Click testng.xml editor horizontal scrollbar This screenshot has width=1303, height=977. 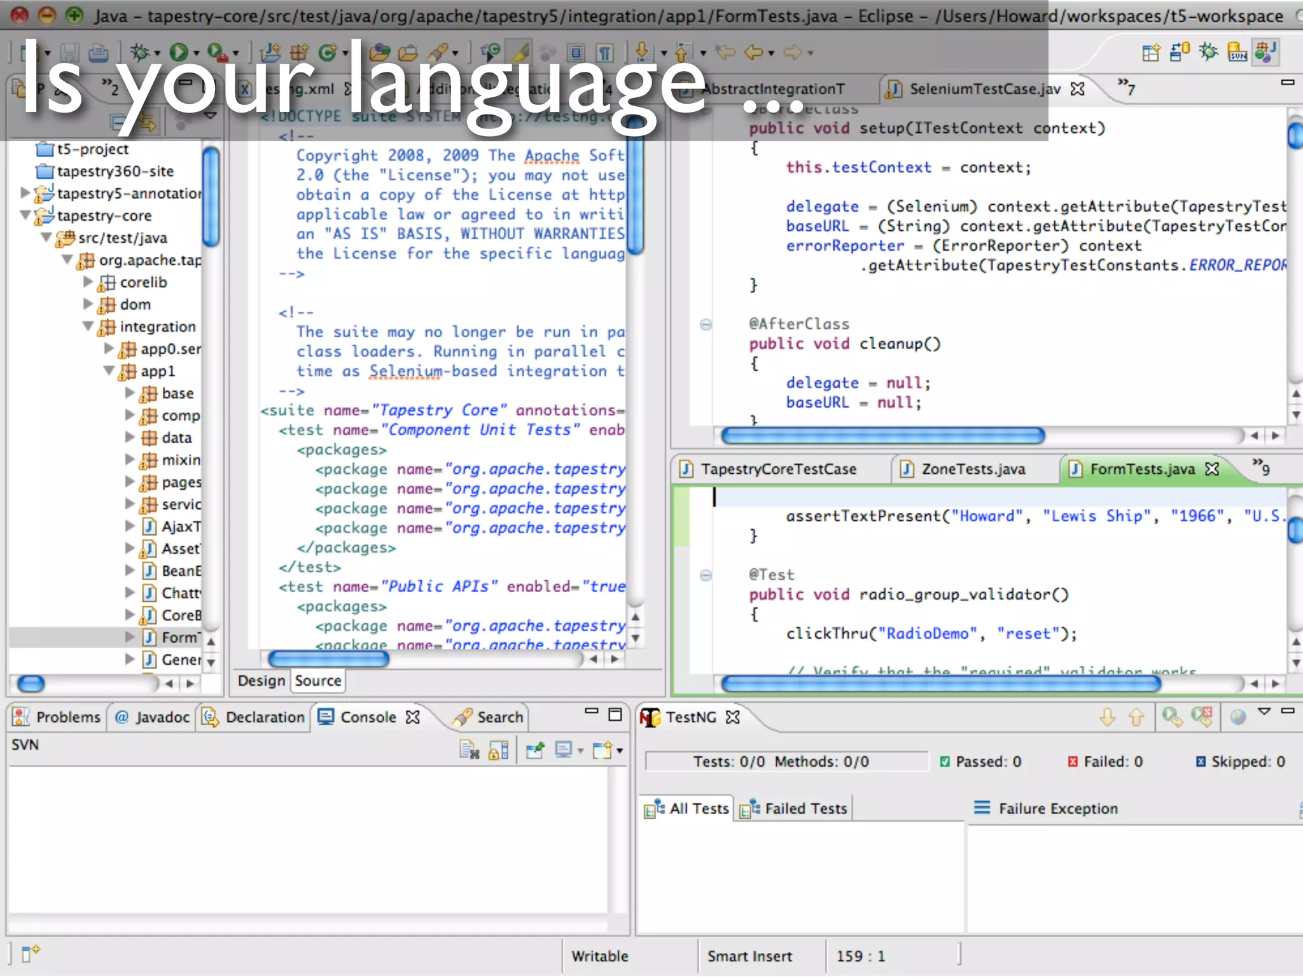pyautogui.click(x=329, y=659)
